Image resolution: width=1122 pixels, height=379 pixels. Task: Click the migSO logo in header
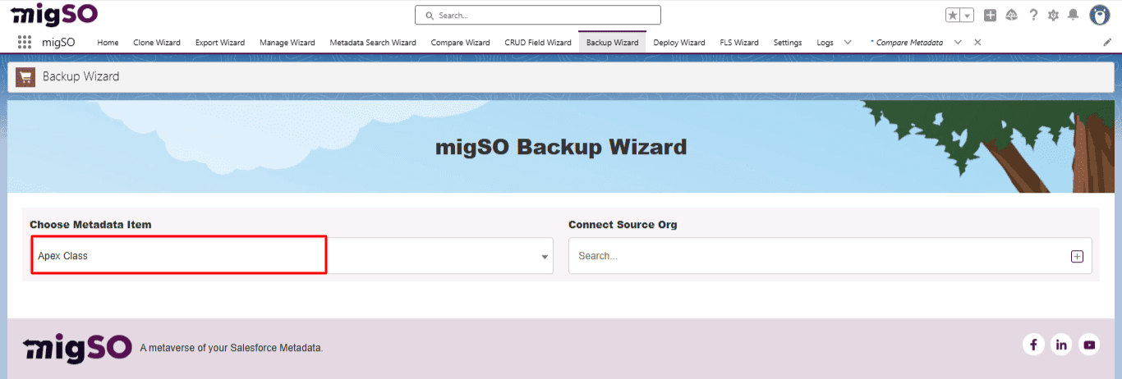(53, 15)
